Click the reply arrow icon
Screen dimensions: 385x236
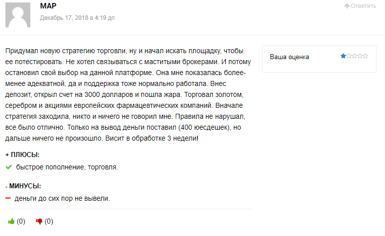tap(347, 6)
